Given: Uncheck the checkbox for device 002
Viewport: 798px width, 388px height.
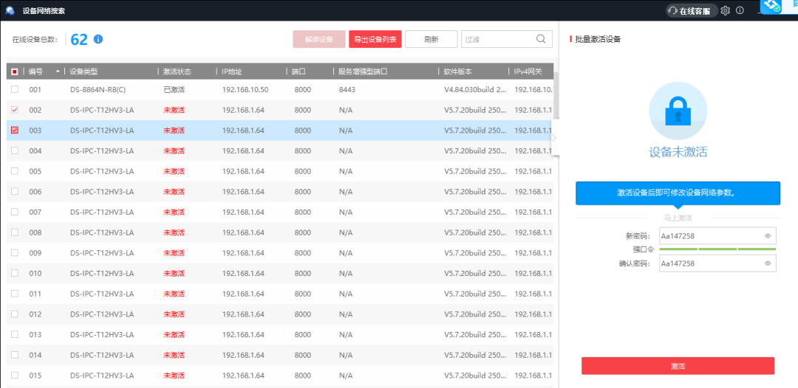Looking at the screenshot, I should point(15,110).
